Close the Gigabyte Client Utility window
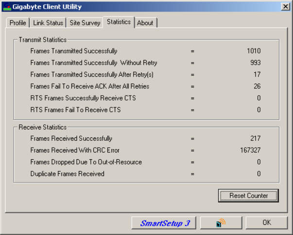This screenshot has width=293, height=235. [x=286, y=6]
